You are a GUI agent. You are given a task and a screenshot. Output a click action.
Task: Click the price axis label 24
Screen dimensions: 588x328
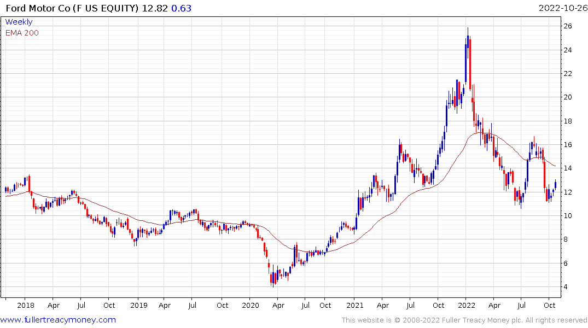[x=568, y=50]
